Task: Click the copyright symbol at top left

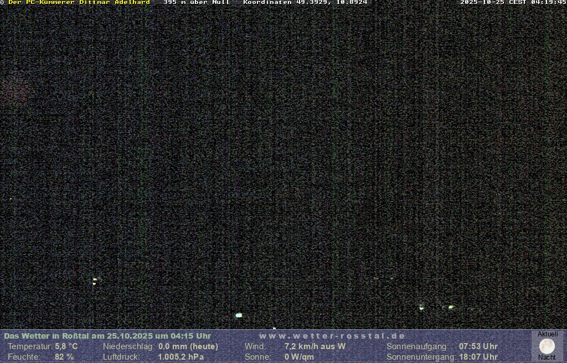Action: tap(2, 2)
